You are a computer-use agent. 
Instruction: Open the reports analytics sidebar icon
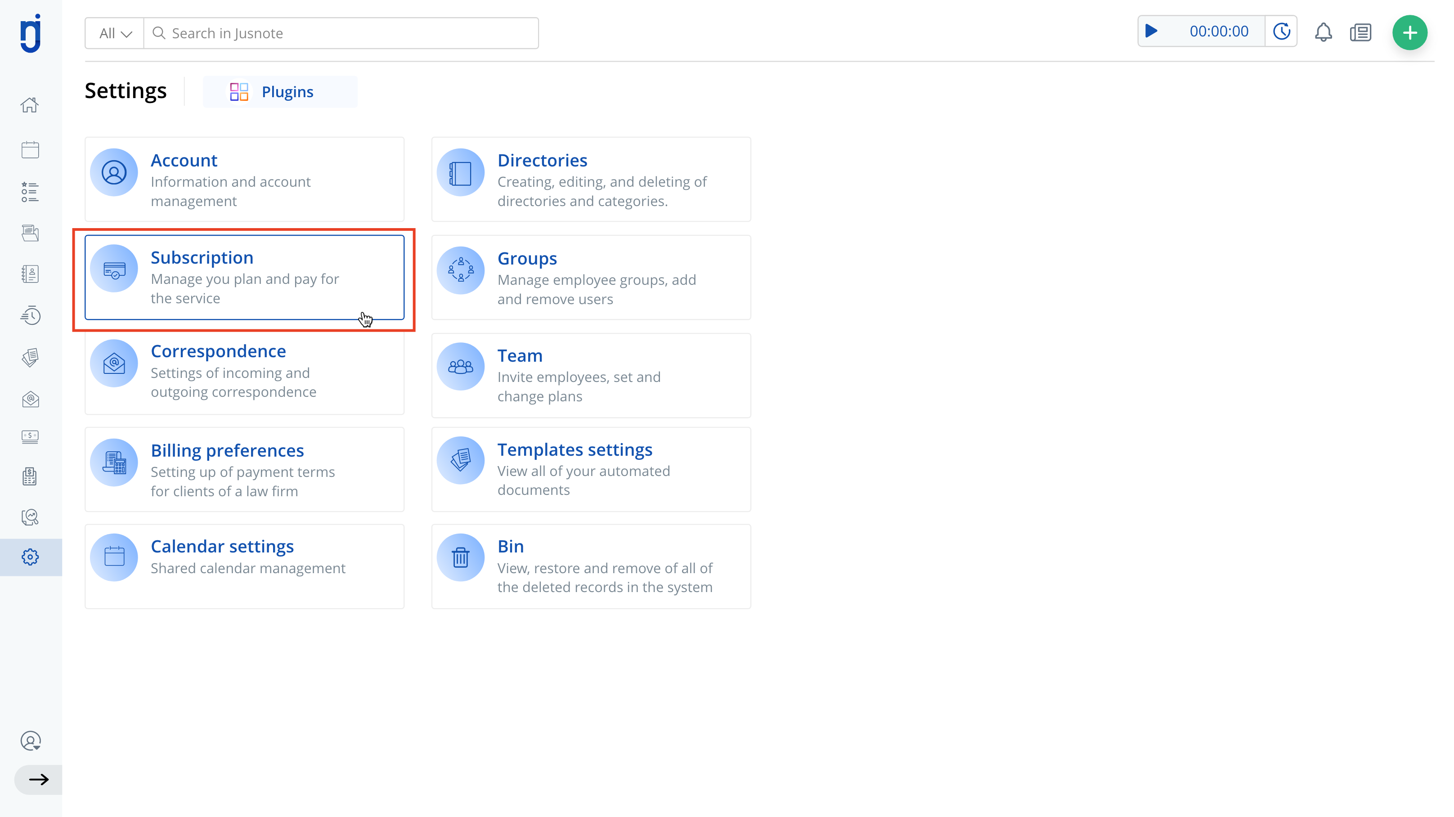click(30, 517)
